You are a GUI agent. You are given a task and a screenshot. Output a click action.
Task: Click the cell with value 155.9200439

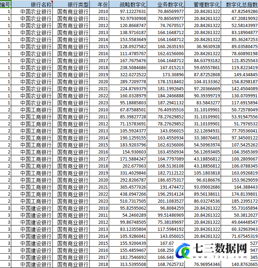click(128, 243)
